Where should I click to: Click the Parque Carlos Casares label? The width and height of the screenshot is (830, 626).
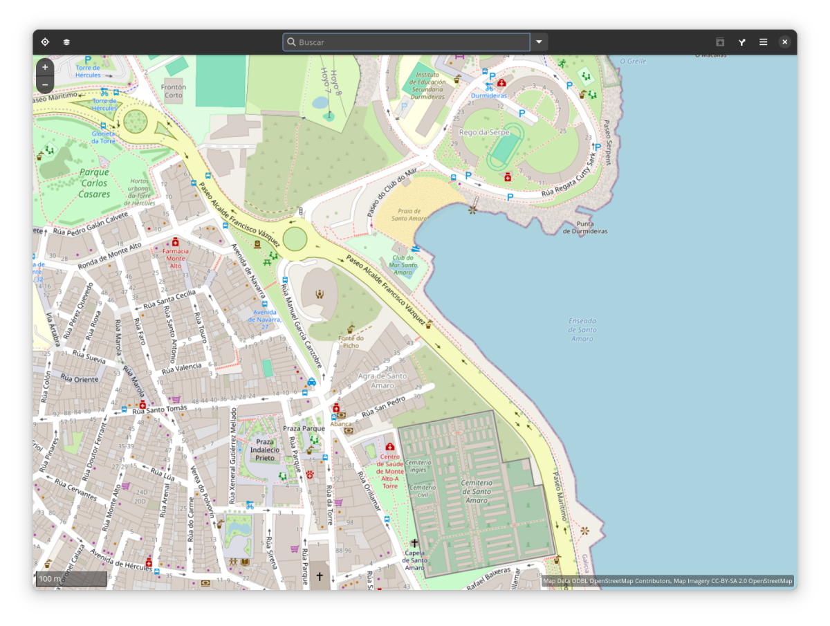pos(94,183)
